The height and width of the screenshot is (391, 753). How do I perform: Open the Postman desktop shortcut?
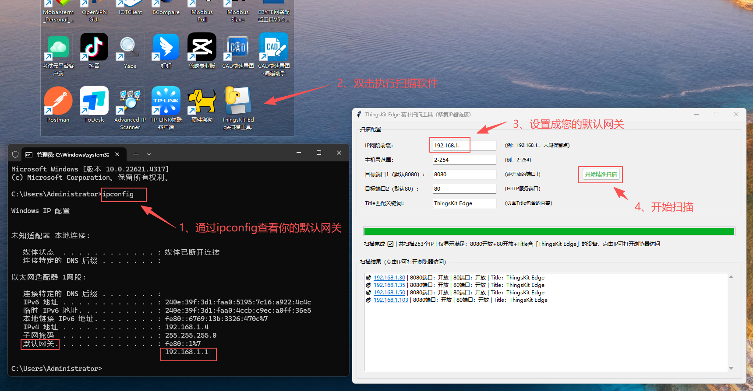pyautogui.click(x=58, y=101)
